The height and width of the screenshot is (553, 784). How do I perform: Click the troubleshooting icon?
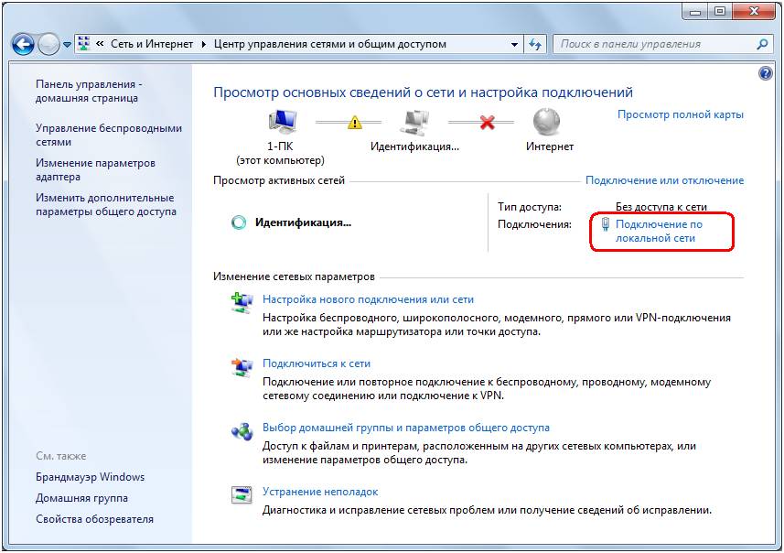click(242, 495)
